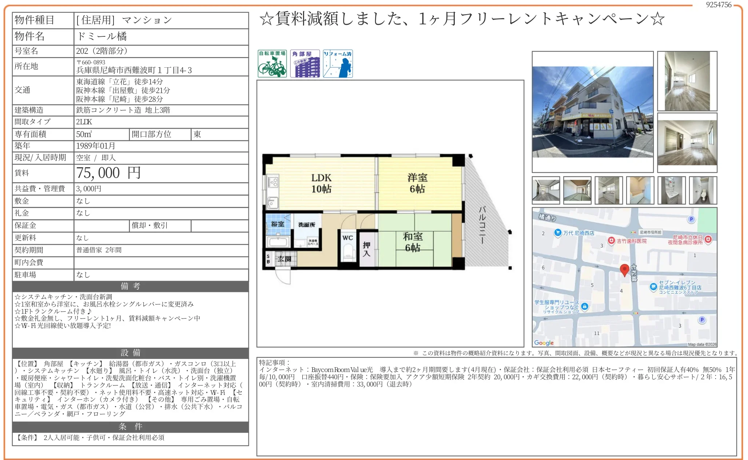The width and height of the screenshot is (748, 460).
Task: Click the 万代 尼崎西店 shopping cart marker
Action: [x=558, y=232]
